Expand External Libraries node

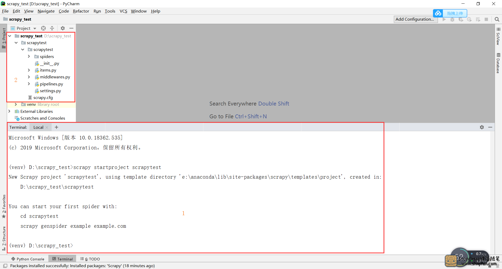pos(9,111)
